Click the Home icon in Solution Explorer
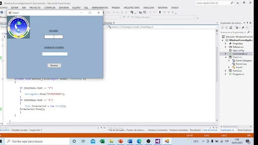Viewport: 258px width, 145px height. tap(231, 28)
